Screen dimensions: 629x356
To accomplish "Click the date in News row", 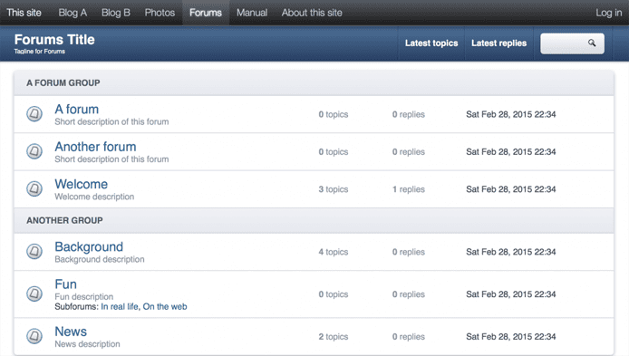I will click(510, 337).
